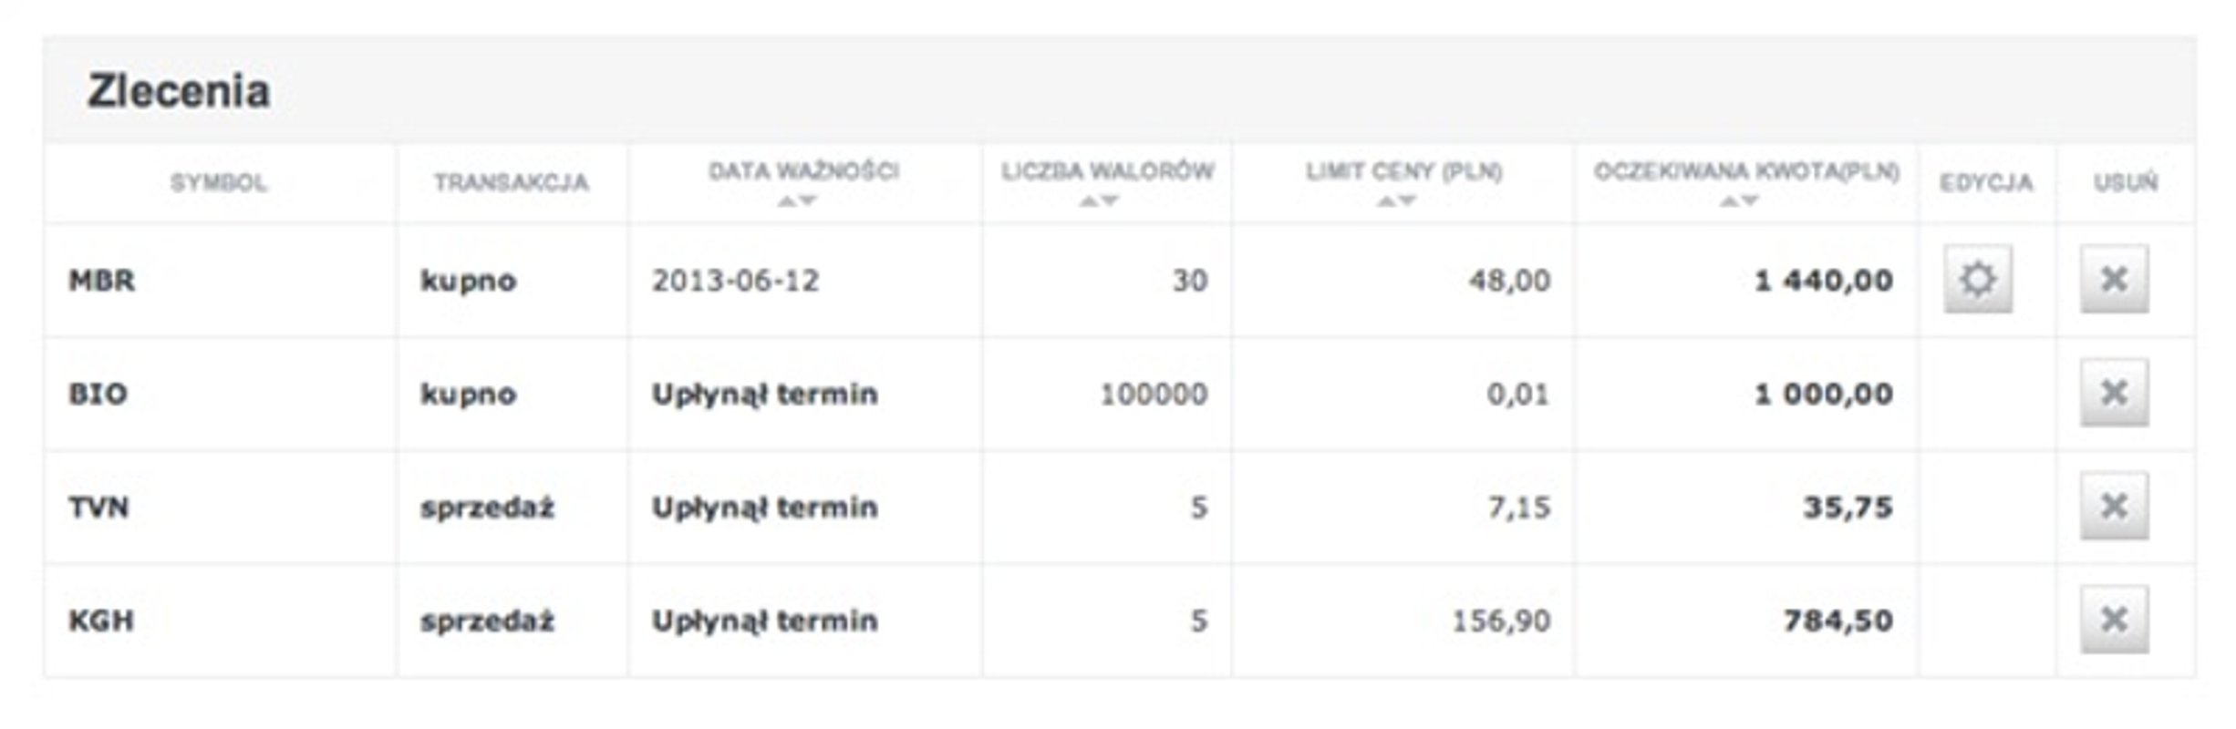Screen dimensions: 2236x729
Task: Click the Zlecenia panel title
Action: click(x=179, y=91)
